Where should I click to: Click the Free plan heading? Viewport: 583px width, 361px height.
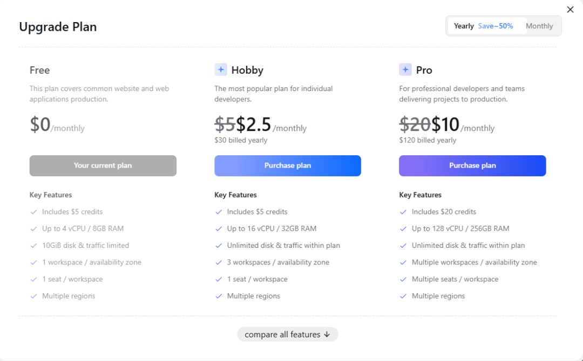click(39, 70)
